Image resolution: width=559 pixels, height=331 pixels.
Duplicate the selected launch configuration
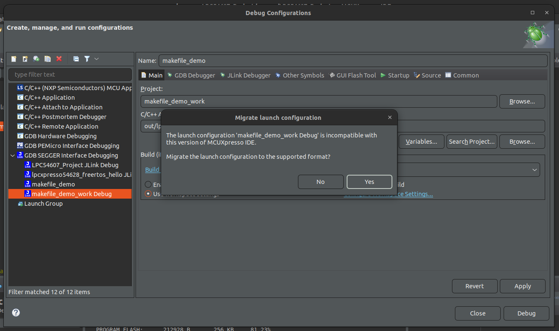(48, 59)
